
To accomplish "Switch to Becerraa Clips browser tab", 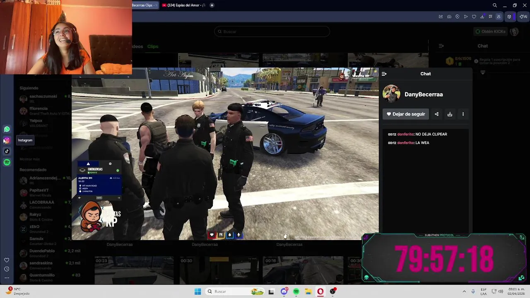I will (x=145, y=5).
